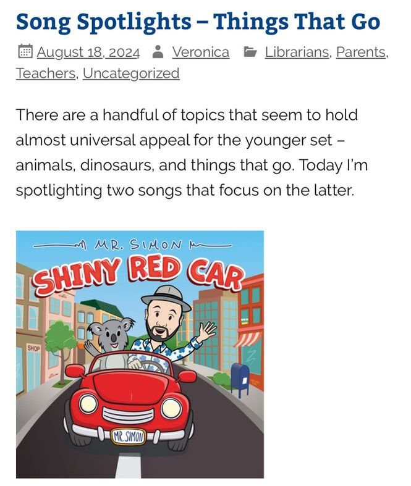Click the koala in the car
411x486 pixels.
(110, 341)
